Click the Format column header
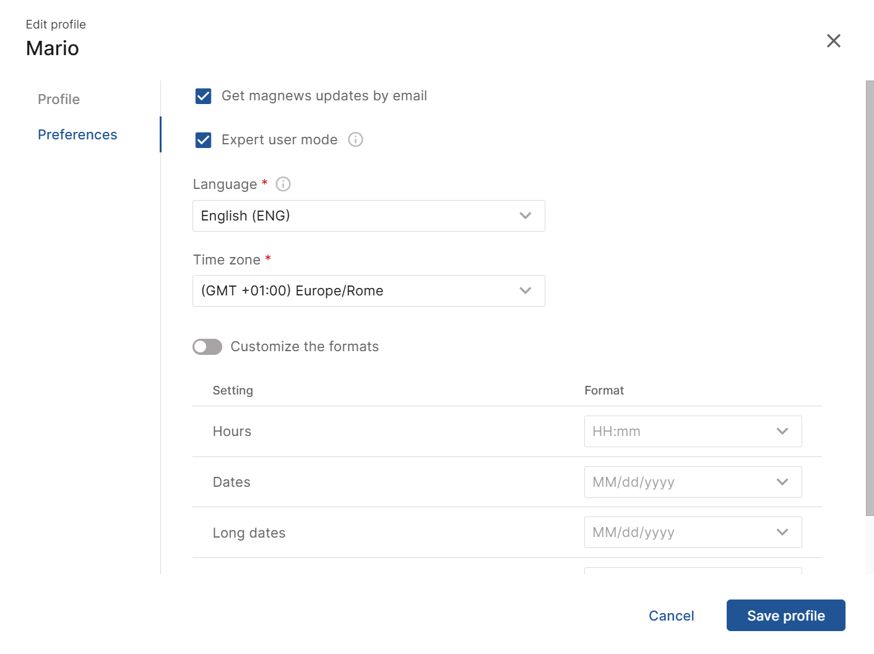 604,390
